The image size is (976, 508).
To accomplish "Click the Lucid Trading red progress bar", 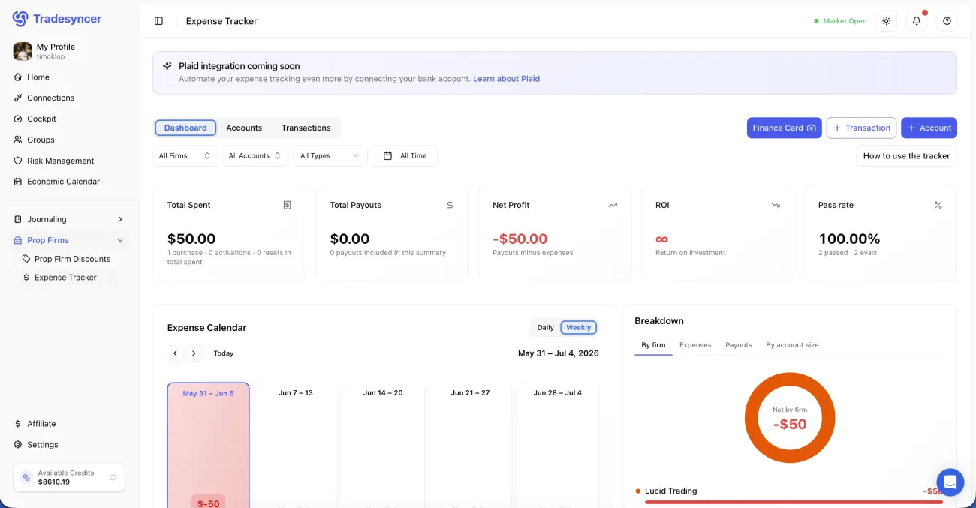I will [x=792, y=502].
